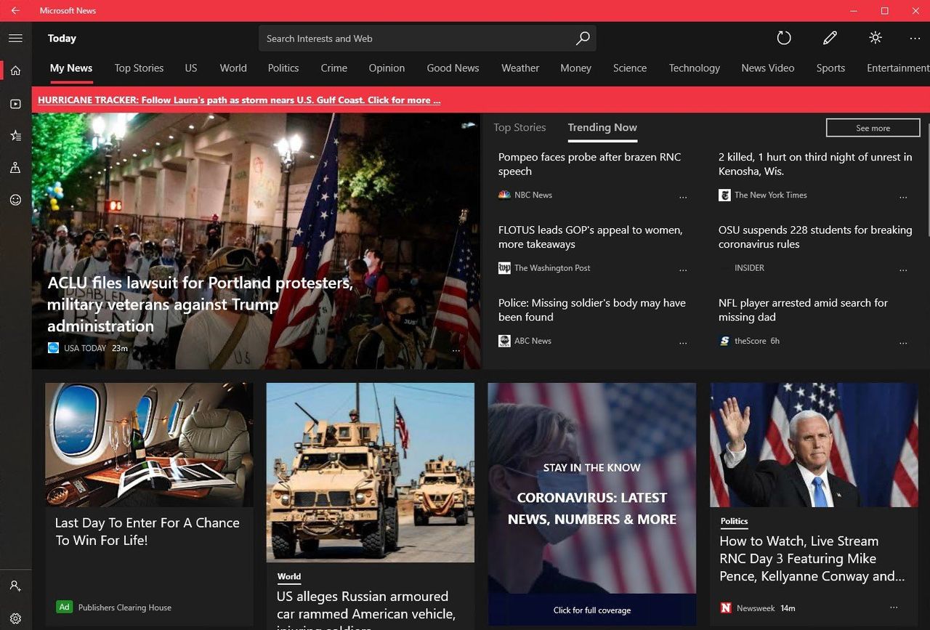
Task: Switch to the Good News tab
Action: tap(453, 68)
